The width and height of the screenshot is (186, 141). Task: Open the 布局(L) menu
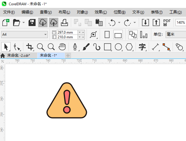coord(64,12)
